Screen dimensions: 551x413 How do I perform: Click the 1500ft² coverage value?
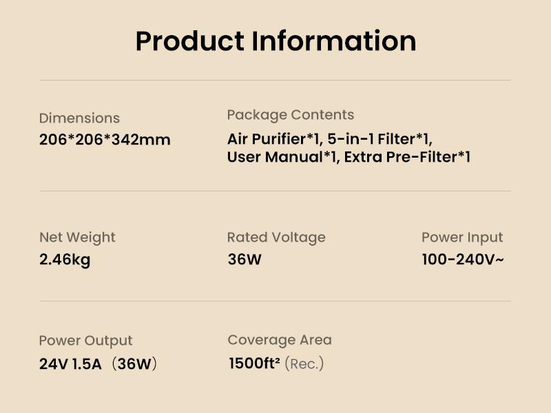click(254, 363)
